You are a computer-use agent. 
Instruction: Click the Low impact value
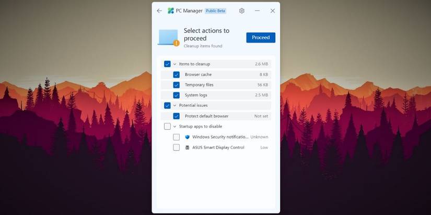click(264, 147)
